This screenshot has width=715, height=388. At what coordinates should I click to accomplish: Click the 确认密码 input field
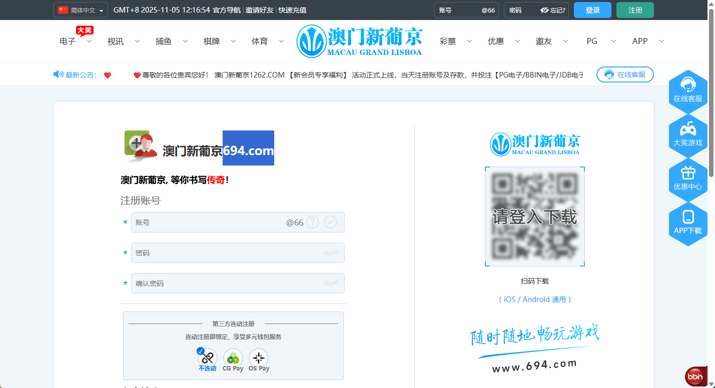[225, 283]
